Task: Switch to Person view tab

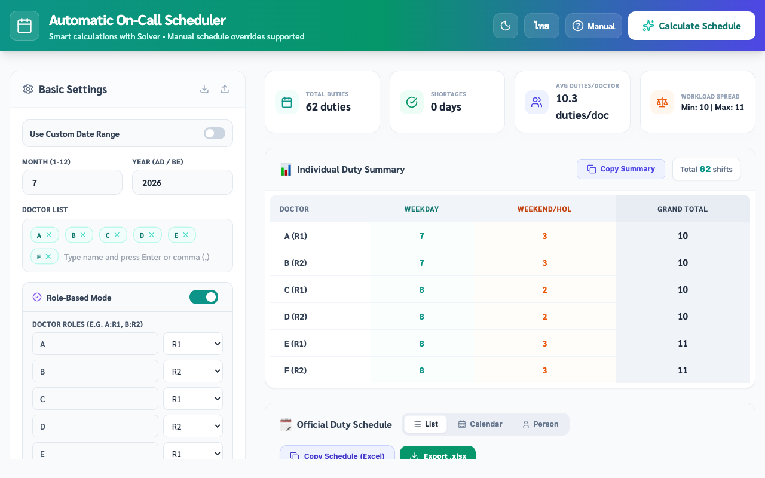Action: pyautogui.click(x=540, y=424)
